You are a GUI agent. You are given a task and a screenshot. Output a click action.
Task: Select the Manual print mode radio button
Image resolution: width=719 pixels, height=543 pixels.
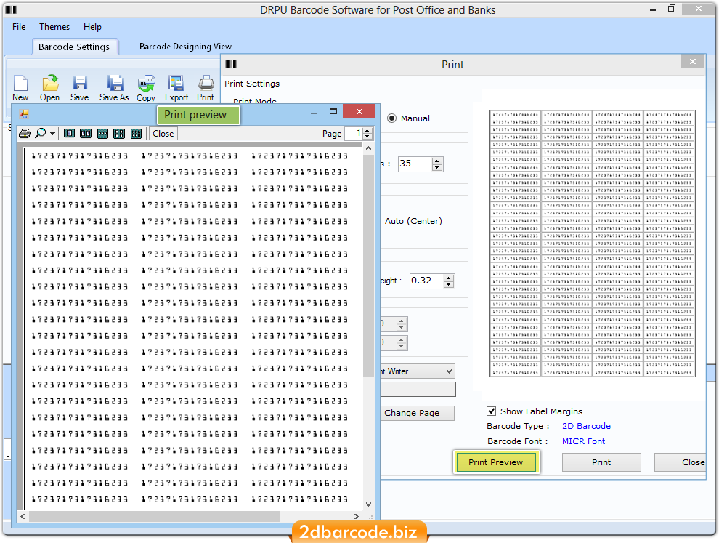tap(391, 118)
